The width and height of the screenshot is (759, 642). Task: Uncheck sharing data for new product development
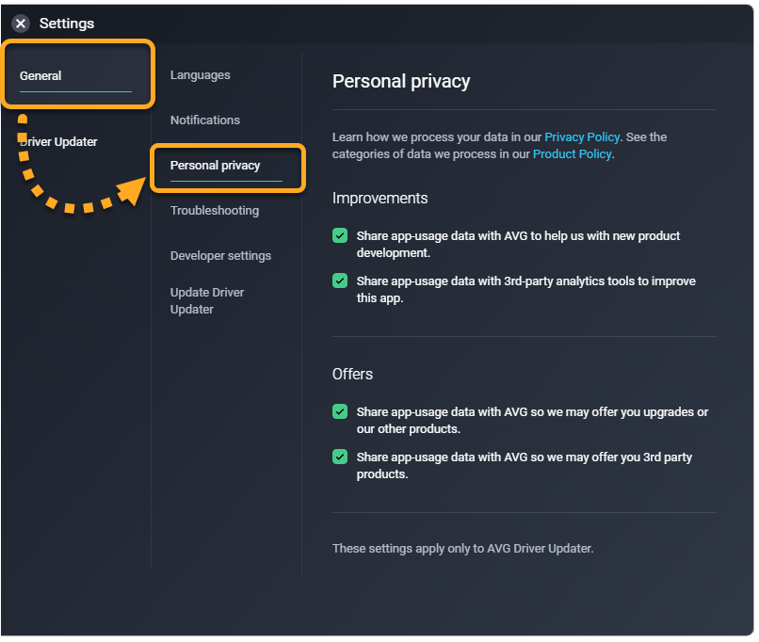click(340, 236)
